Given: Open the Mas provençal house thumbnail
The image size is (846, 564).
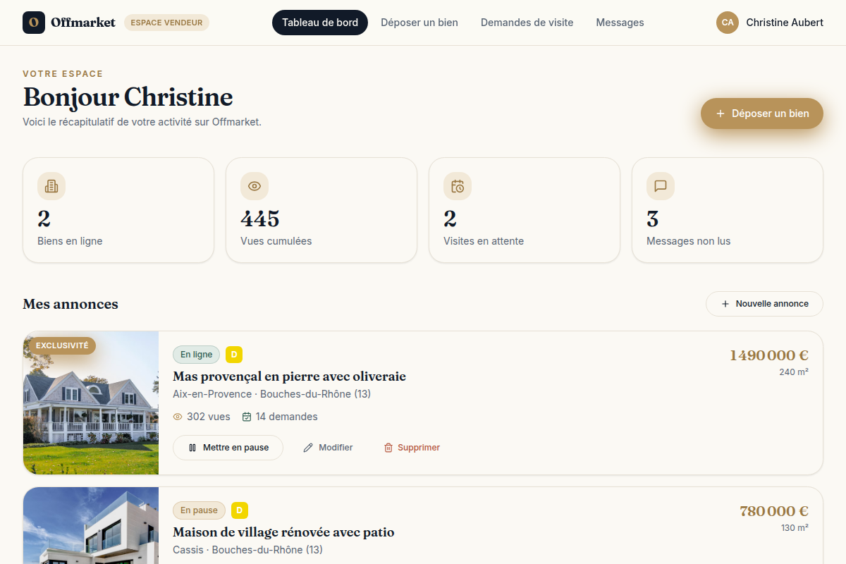Looking at the screenshot, I should (91, 403).
